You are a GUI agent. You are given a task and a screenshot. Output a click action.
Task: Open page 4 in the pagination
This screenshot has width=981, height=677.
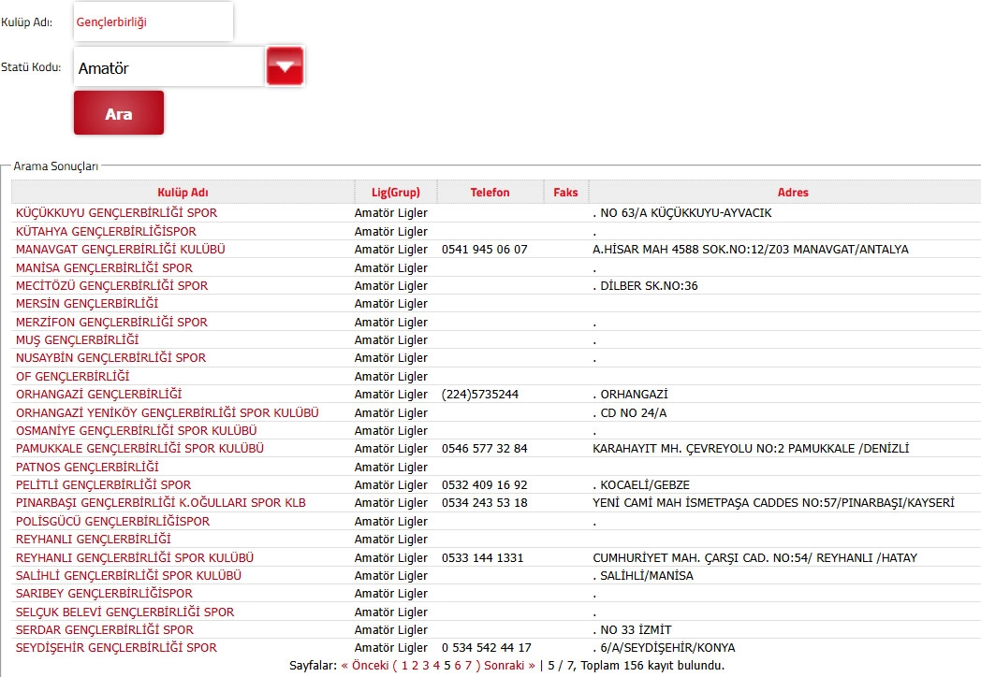436,666
